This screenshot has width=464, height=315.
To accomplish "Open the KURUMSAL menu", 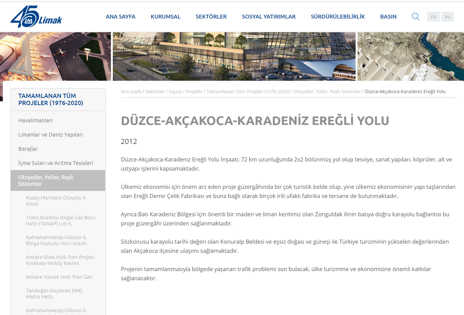I will 166,17.
